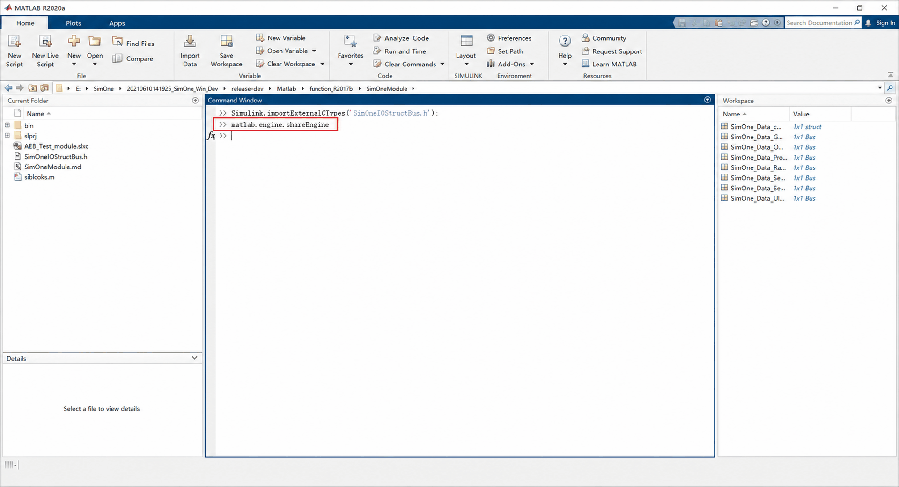Collapse the toolstrip ribbon
This screenshot has width=899, height=487.
click(890, 75)
